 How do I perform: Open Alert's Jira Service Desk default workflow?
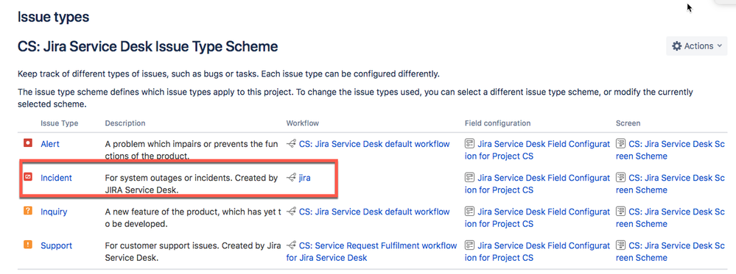(x=374, y=144)
